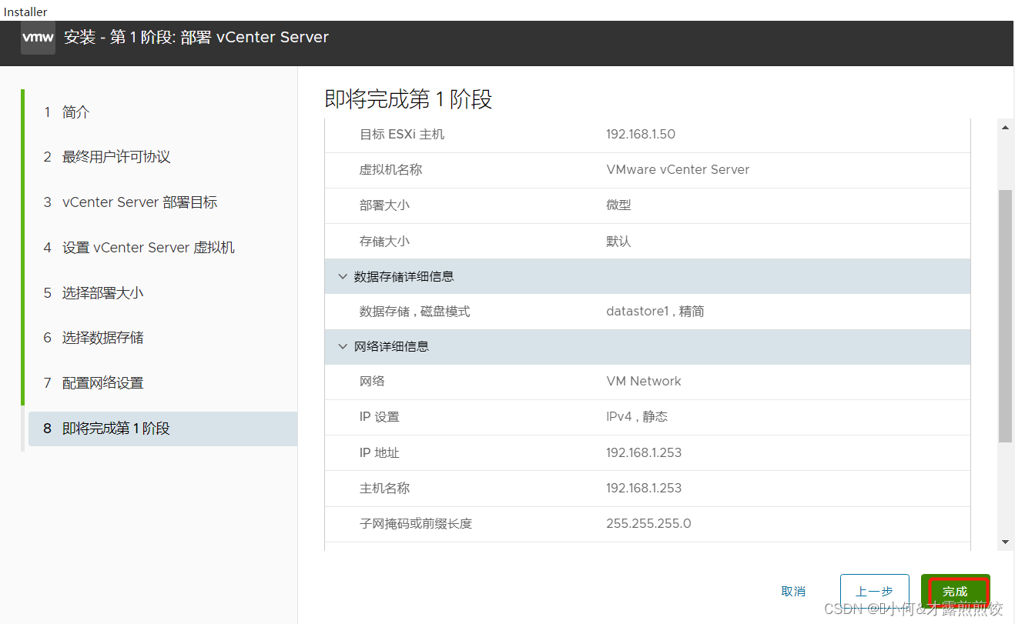Click the 网络 value VM Network

pyautogui.click(x=644, y=381)
